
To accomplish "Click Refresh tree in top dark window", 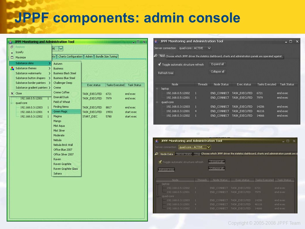I will [x=166, y=73].
